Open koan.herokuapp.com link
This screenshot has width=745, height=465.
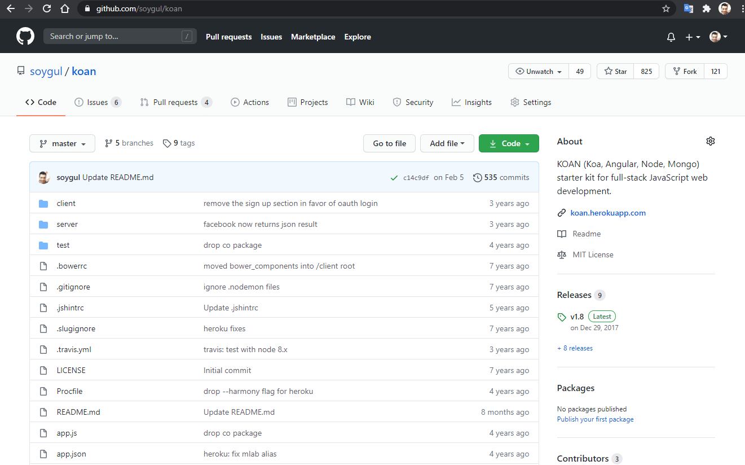click(608, 213)
